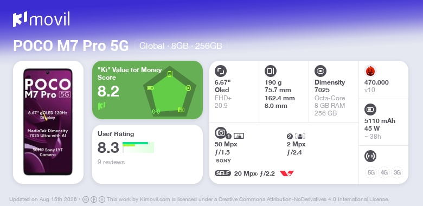Click the Dimensity processor chip icon

(321, 71)
